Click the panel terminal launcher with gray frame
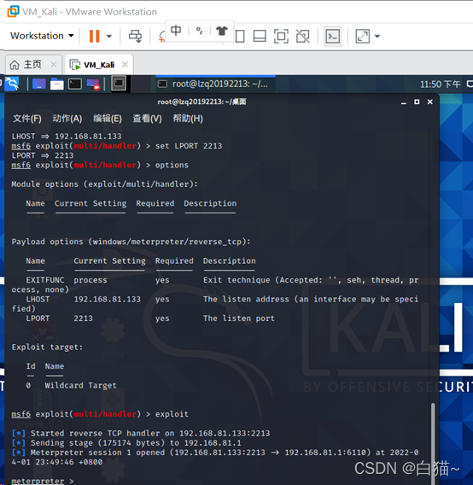The width and height of the screenshot is (473, 485). tap(119, 83)
